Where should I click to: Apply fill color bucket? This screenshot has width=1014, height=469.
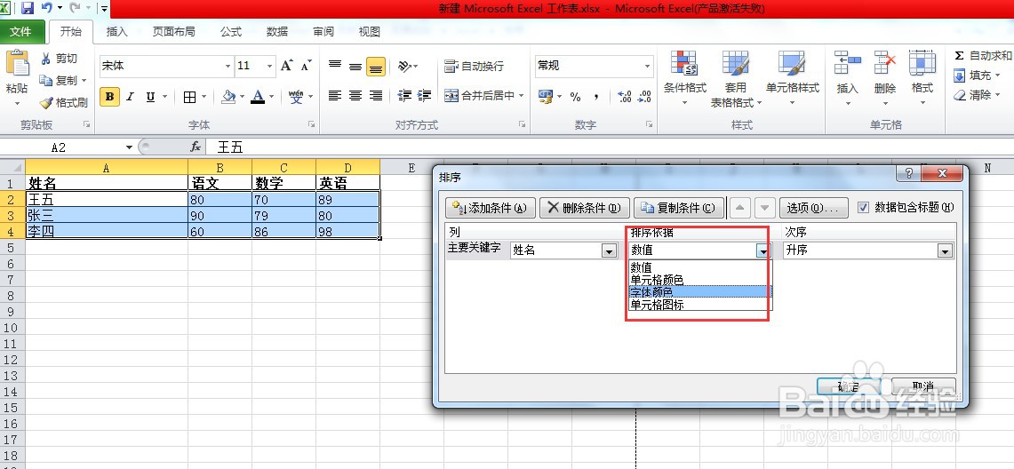[228, 97]
